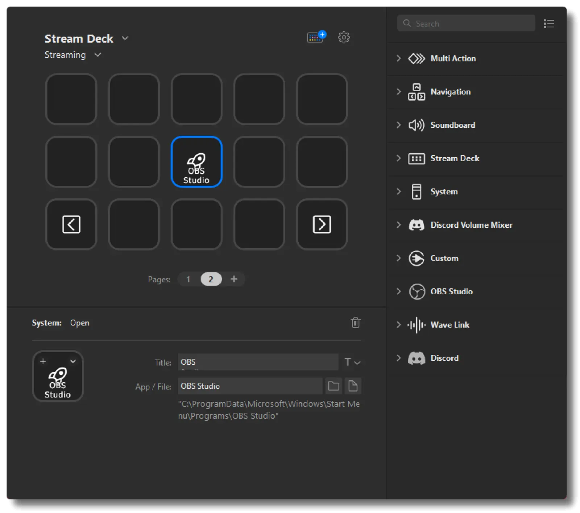Image resolution: width=580 pixels, height=513 pixels.
Task: Click the App / File input field
Action: 250,386
